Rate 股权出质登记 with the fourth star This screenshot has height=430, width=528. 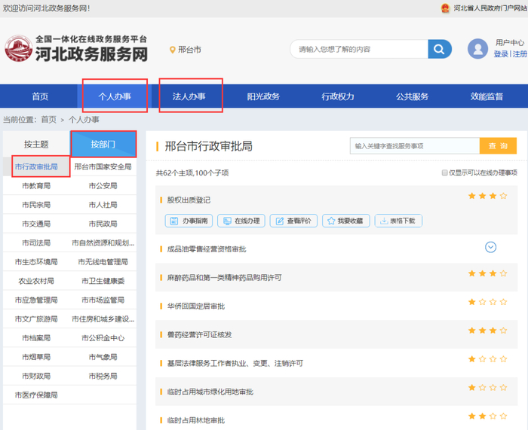(x=503, y=196)
